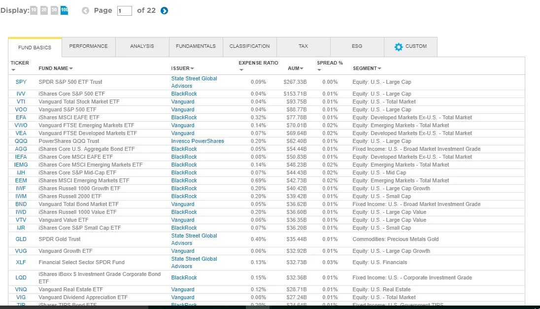Click State Street issuer in GLD row
Image resolution: width=540 pixels, height=309 pixels.
tap(194, 240)
